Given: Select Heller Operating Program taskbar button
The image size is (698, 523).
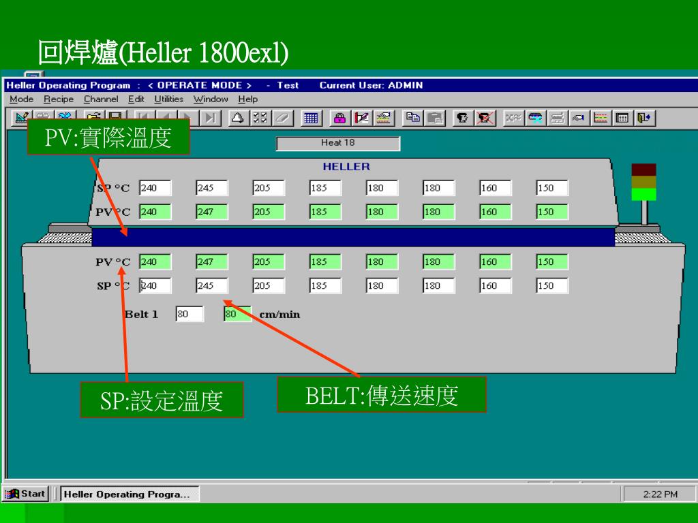Looking at the screenshot, I should (x=130, y=494).
